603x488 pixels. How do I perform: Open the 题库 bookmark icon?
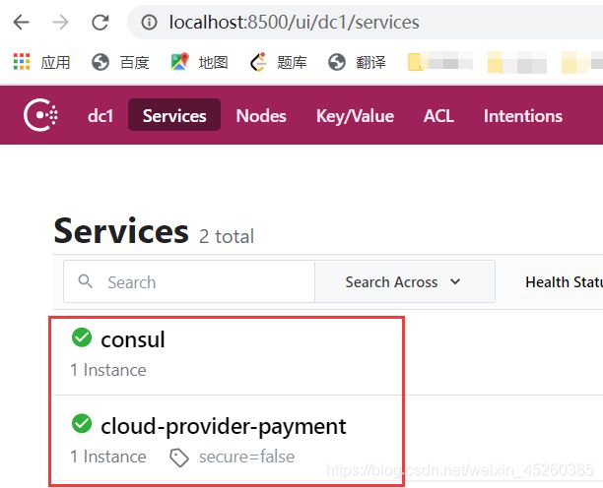(x=258, y=62)
